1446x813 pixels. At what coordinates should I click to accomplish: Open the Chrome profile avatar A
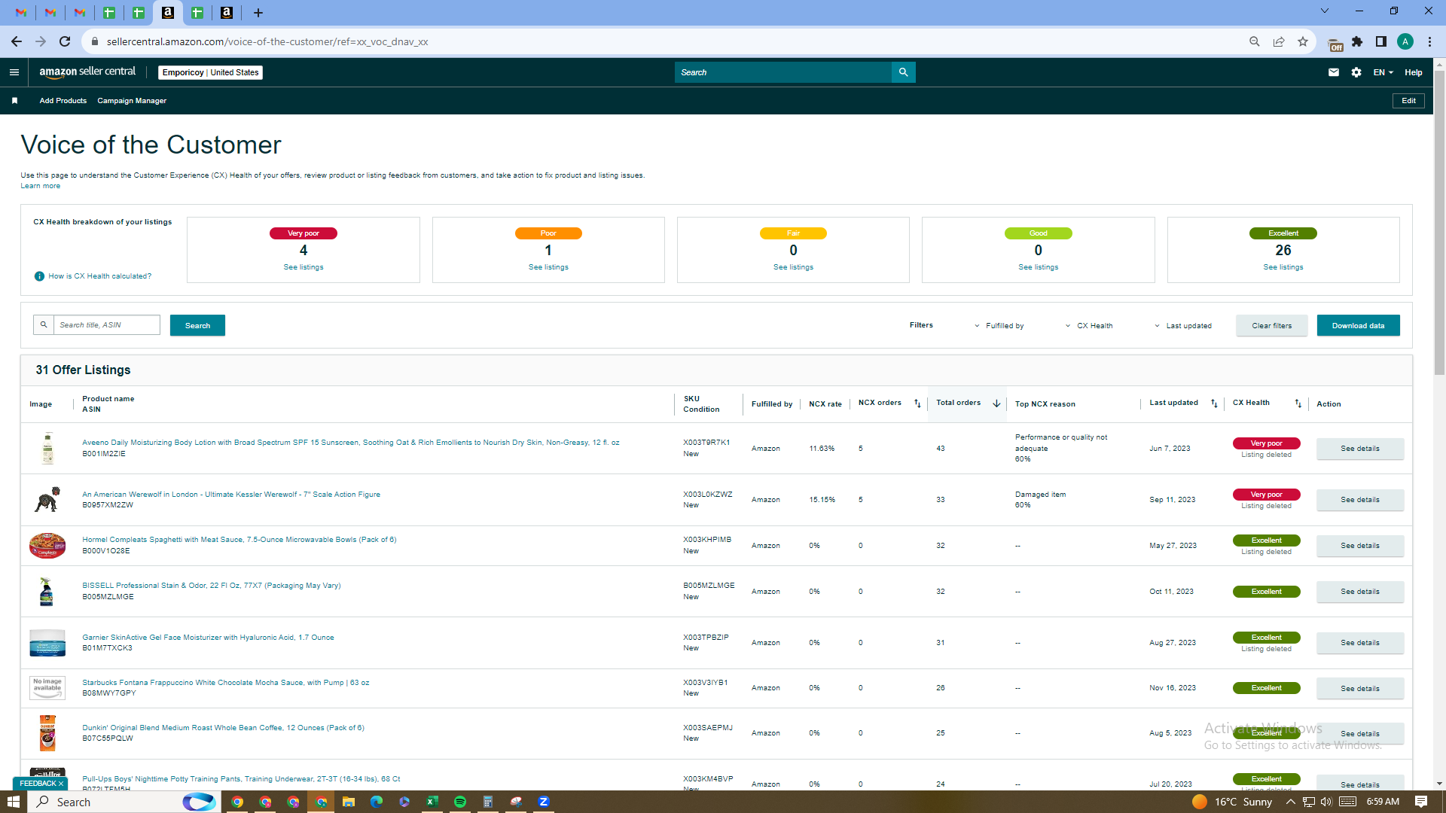pyautogui.click(x=1405, y=42)
